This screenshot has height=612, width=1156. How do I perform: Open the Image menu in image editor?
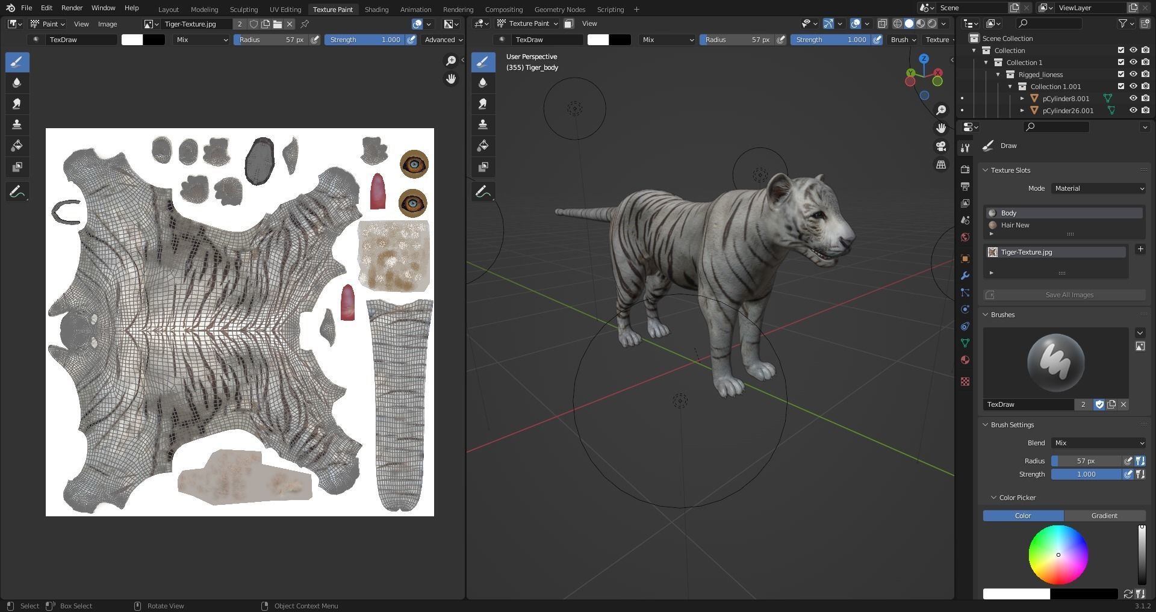[x=107, y=24]
